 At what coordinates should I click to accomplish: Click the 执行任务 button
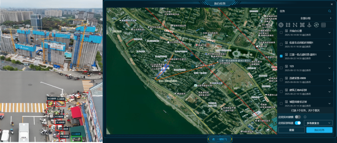point(319,130)
